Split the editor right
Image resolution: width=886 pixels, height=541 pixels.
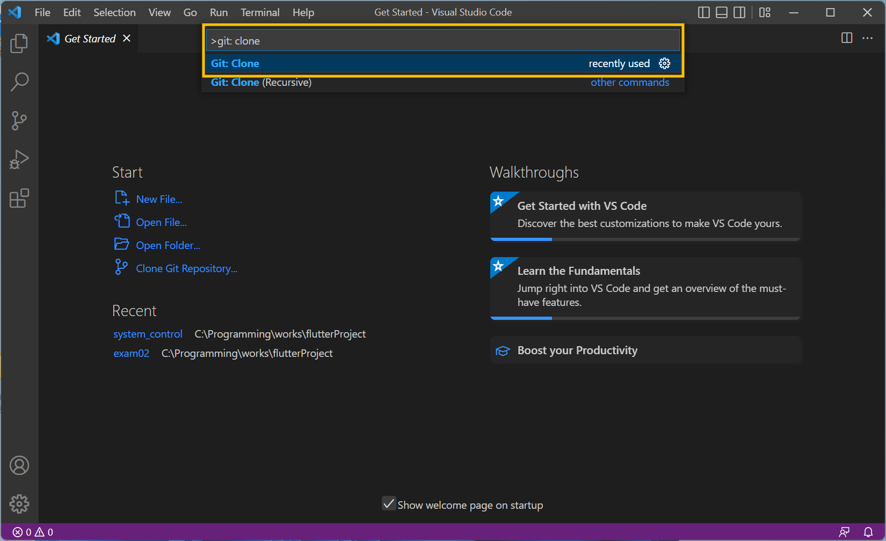(847, 38)
